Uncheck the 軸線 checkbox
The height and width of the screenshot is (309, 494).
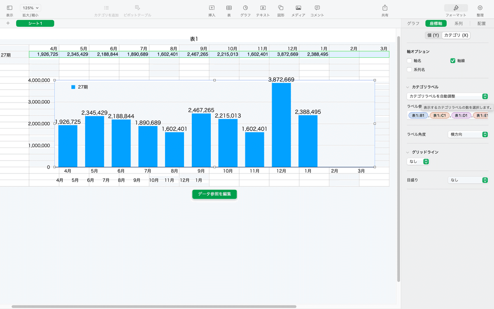point(453,61)
